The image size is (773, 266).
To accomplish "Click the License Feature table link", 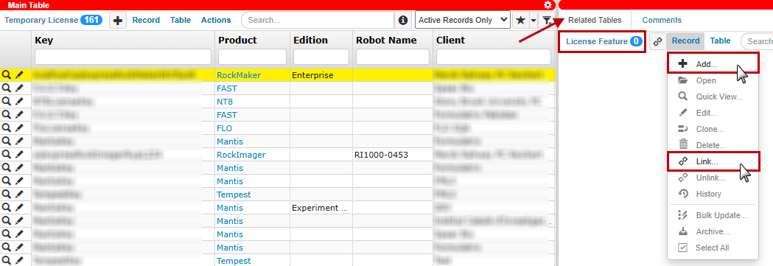I will click(596, 41).
